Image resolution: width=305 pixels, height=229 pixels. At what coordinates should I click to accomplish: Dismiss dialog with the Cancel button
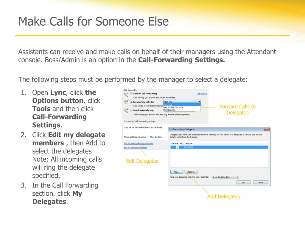click(x=260, y=182)
